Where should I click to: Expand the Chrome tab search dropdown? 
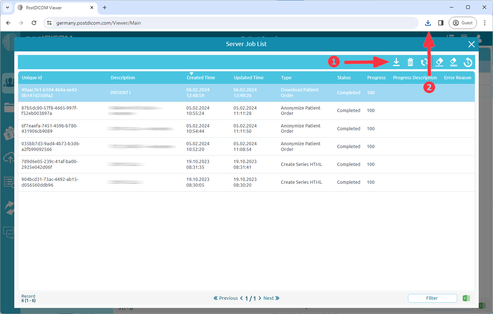(8, 7)
